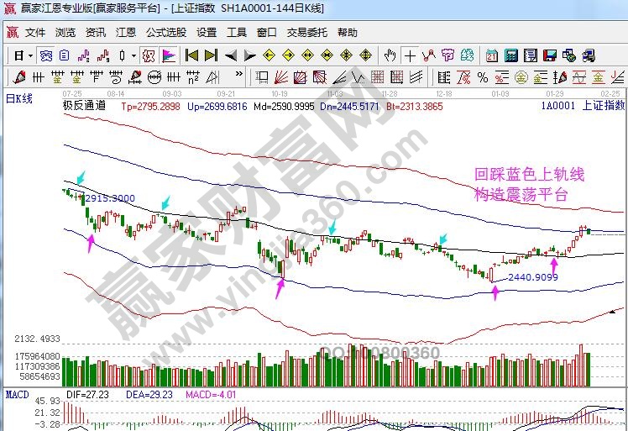Click the 极反通道 indicator label
Image resolution: width=628 pixels, height=431 pixels.
(84, 106)
